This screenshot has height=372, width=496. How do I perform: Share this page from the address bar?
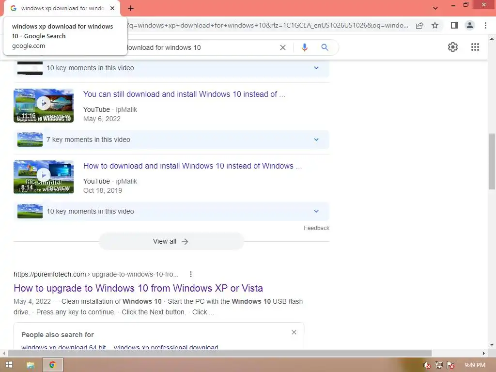point(419,25)
